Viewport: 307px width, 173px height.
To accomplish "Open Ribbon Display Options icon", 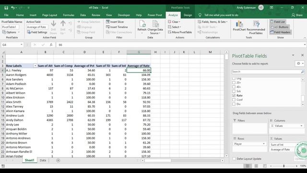I will tap(272, 8).
